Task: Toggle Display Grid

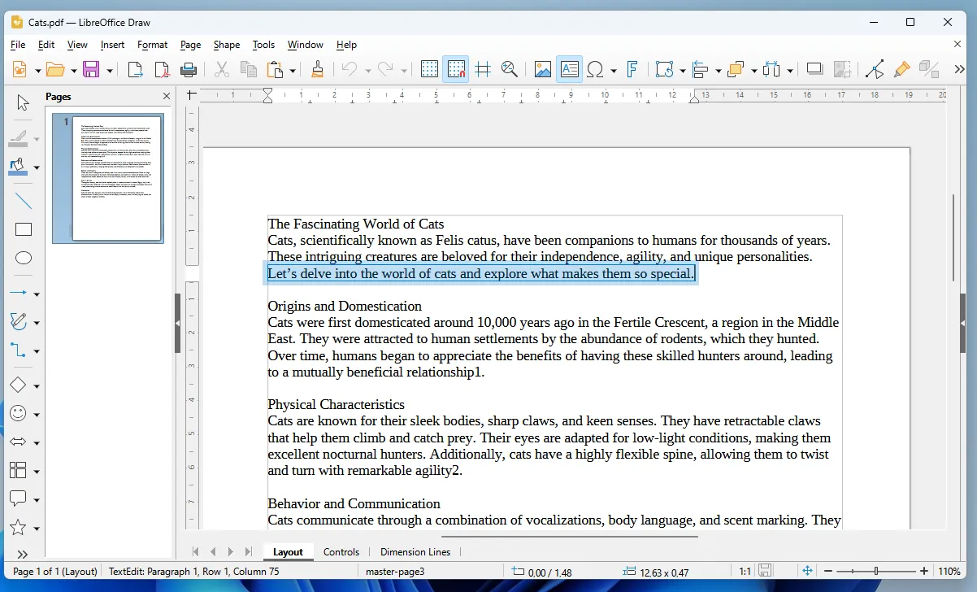Action: 429,69
